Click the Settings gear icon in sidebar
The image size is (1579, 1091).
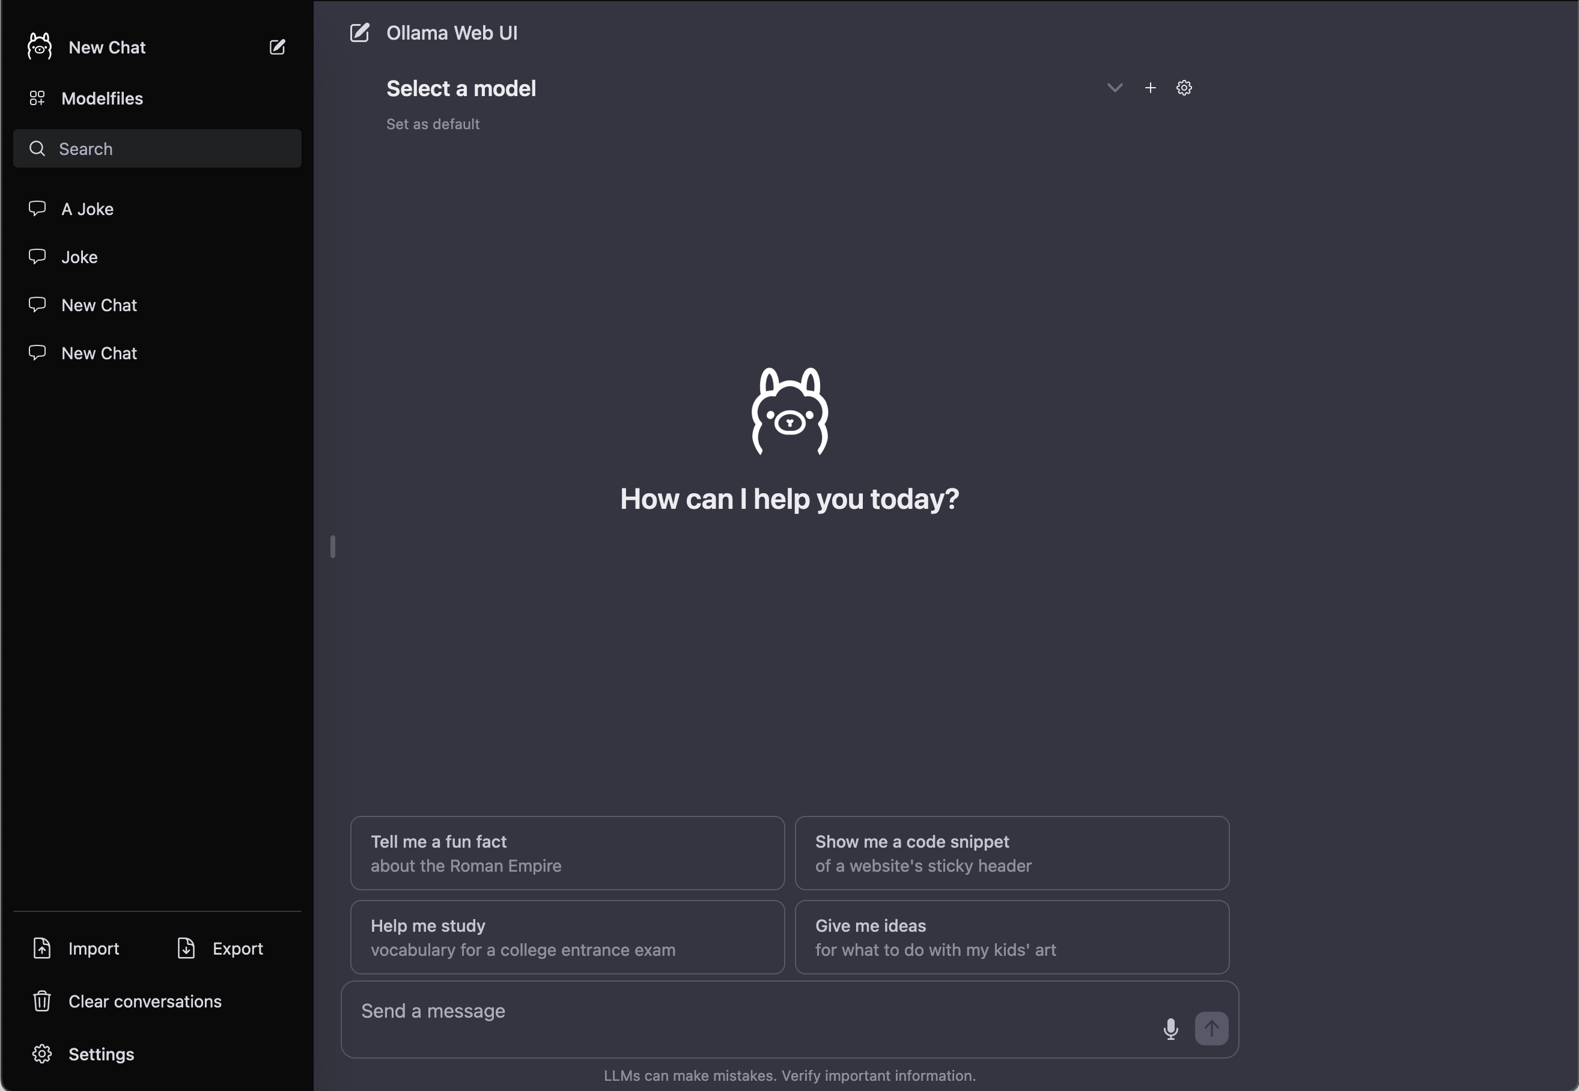pyautogui.click(x=41, y=1054)
